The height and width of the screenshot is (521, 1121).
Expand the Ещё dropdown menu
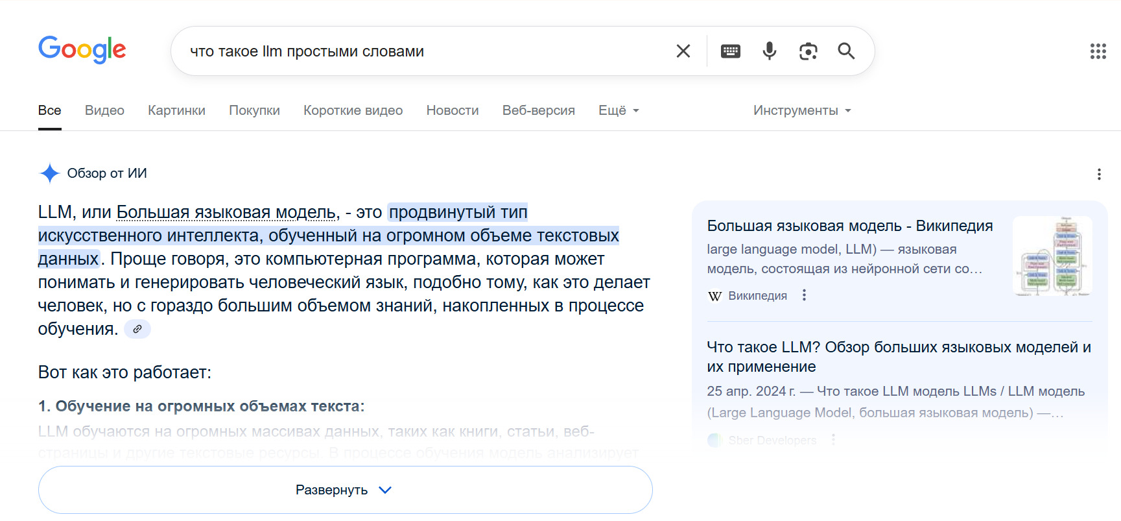619,110
